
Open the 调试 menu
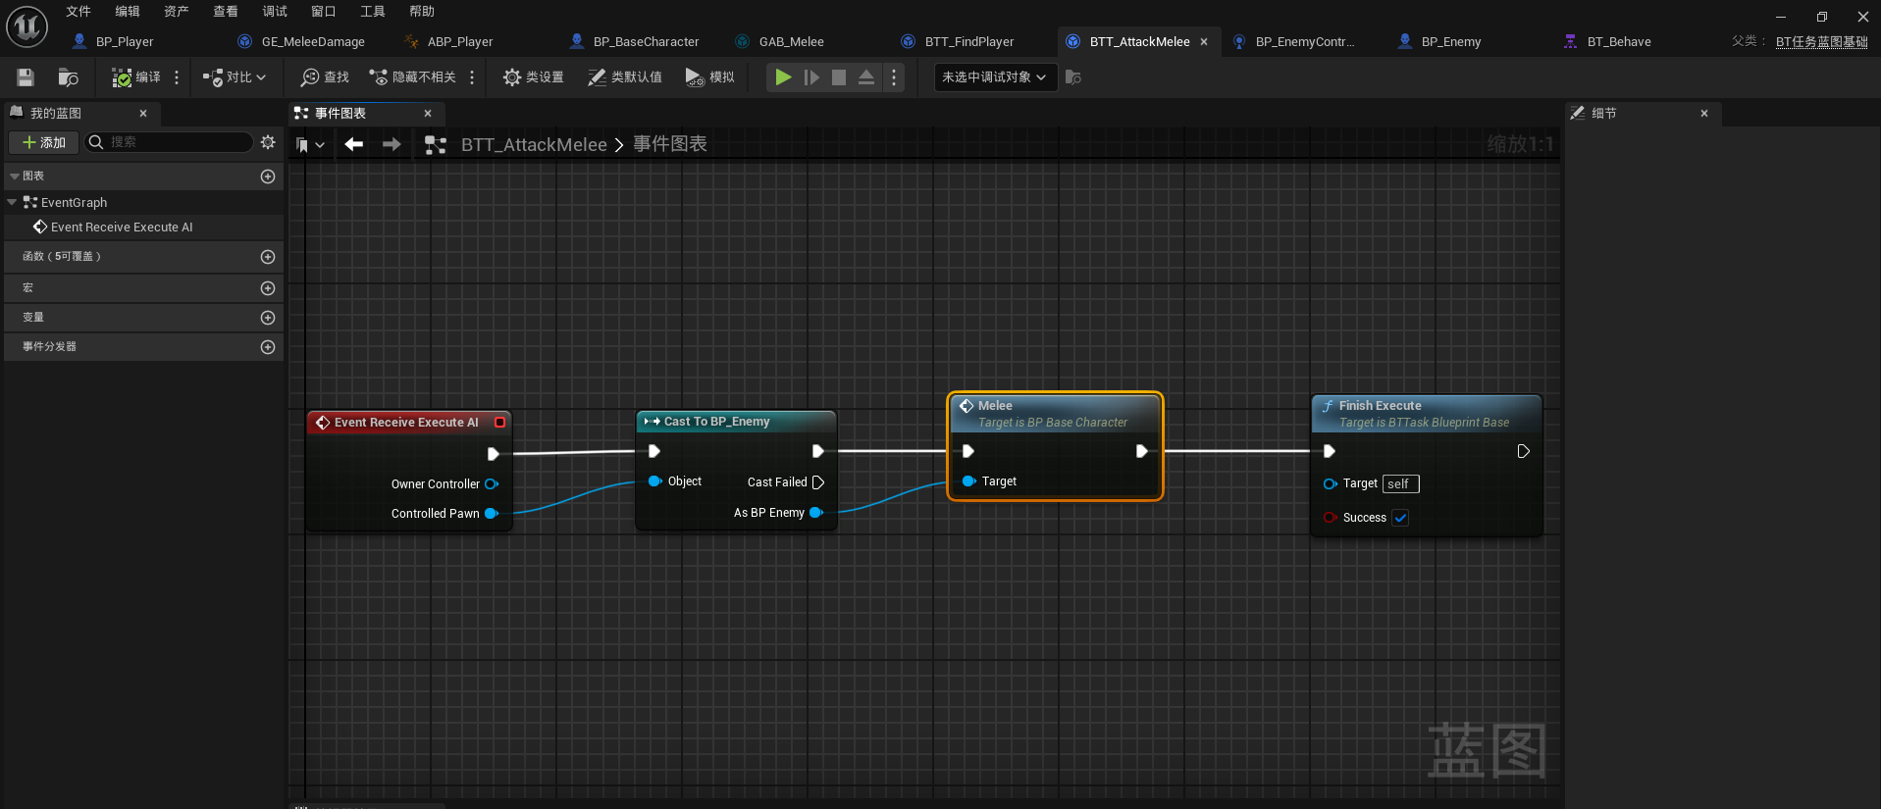(275, 12)
